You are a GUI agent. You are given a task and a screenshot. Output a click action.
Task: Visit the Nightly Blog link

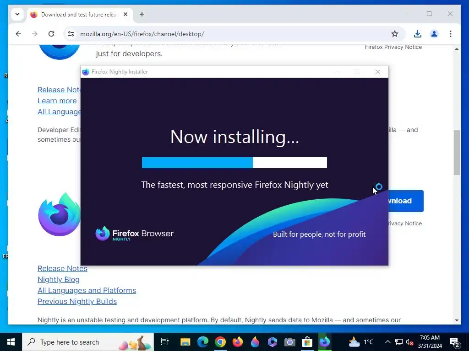[59, 279]
